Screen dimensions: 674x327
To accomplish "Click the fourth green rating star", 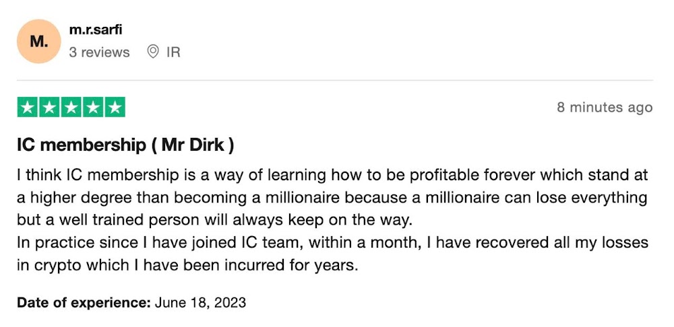I will point(93,108).
